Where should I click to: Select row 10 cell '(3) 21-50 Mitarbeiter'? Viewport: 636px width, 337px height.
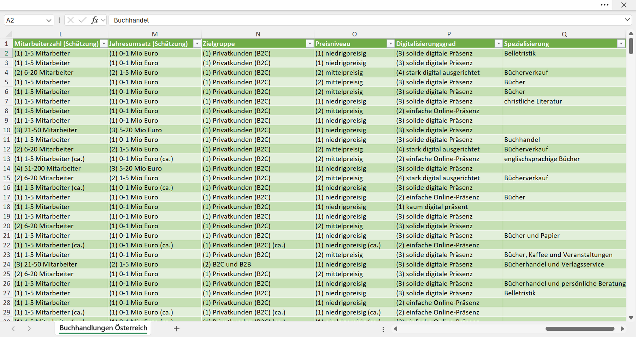coord(61,130)
